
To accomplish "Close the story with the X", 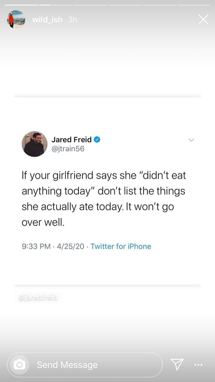I will point(203,19).
